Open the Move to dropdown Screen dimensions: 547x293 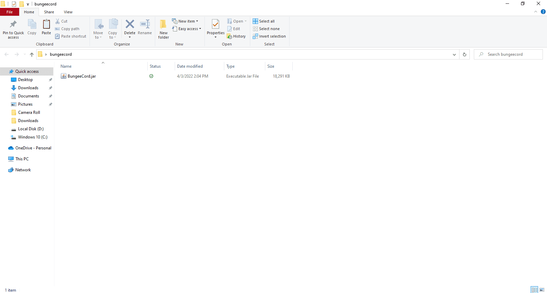tap(98, 29)
